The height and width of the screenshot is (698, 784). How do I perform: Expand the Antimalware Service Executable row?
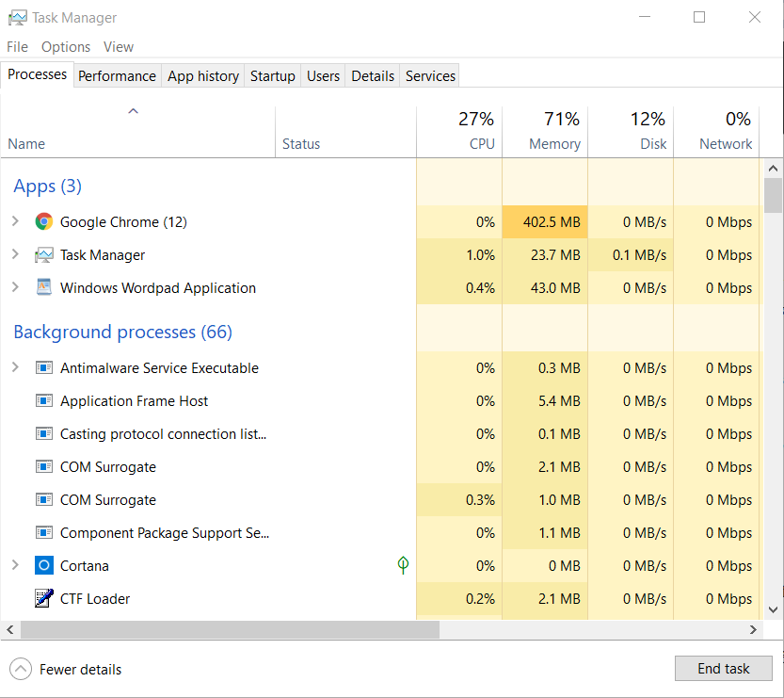coord(15,367)
